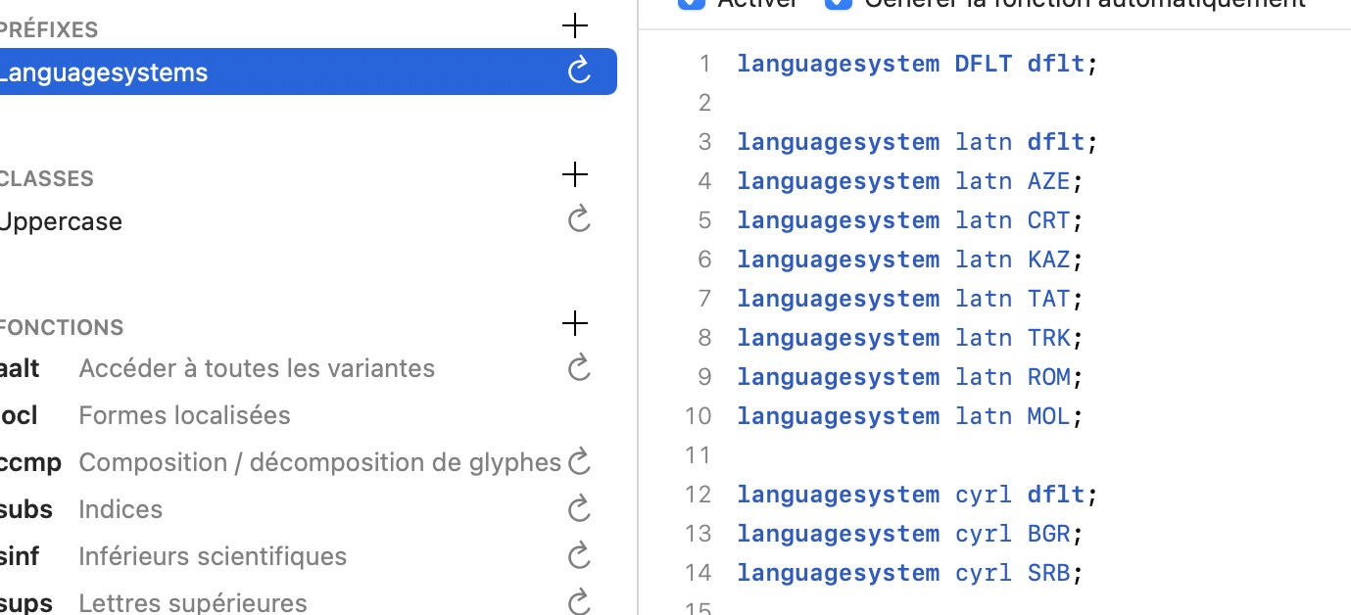Viewport: 1351px width, 615px height.
Task: Uncheck Générer la fonction automatiquement
Action: point(839,3)
